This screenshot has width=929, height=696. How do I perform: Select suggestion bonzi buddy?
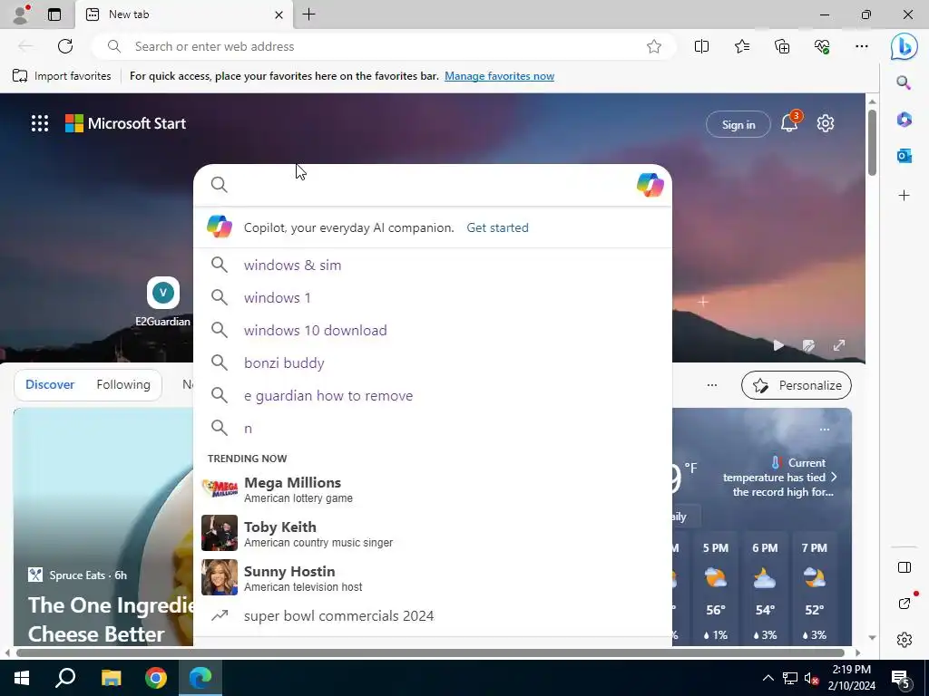coord(433,362)
